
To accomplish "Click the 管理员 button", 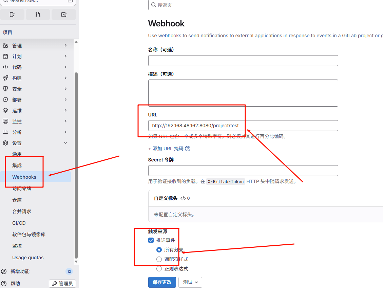I will click(62, 283).
